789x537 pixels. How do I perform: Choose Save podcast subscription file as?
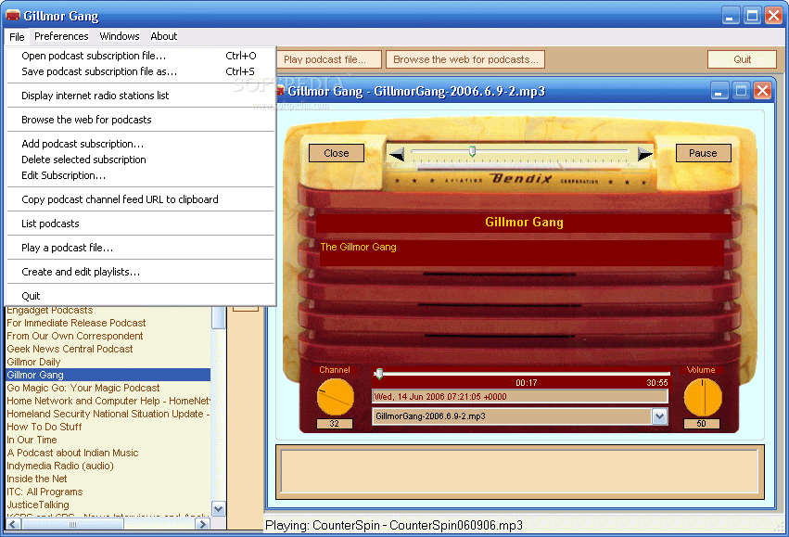coord(140,71)
